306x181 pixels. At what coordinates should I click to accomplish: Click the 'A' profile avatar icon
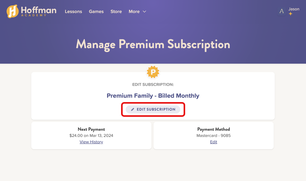(282, 11)
